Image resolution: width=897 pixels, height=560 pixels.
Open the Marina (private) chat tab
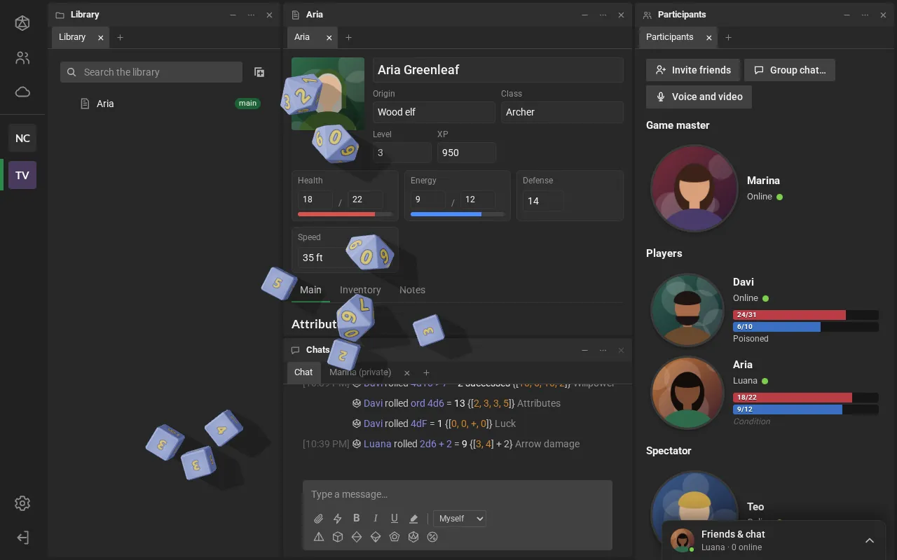(360, 372)
